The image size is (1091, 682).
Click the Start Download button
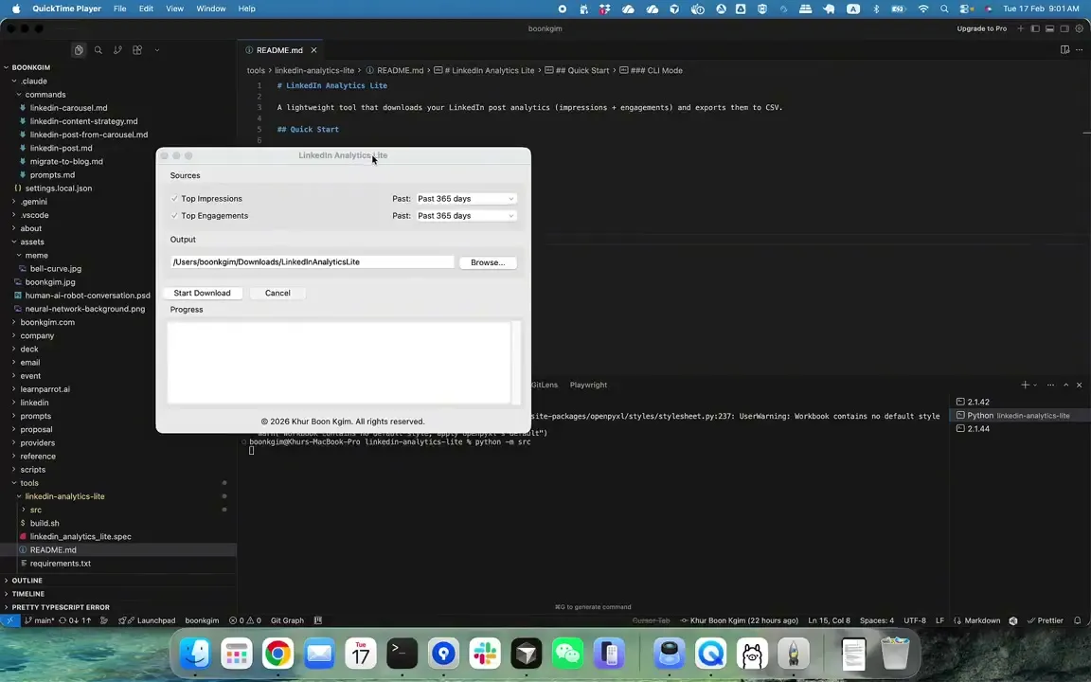click(x=202, y=293)
